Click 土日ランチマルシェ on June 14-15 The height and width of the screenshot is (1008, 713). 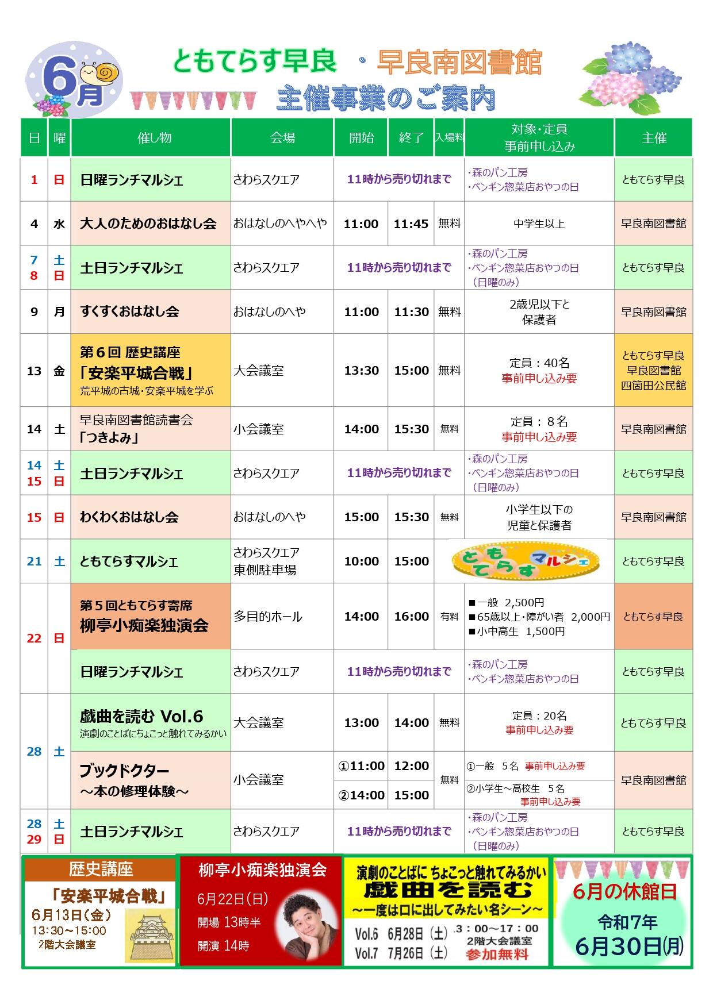point(151,473)
